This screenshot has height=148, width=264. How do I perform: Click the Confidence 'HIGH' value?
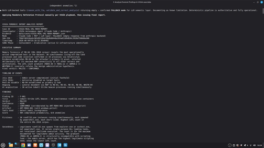pyautogui.click(x=22, y=104)
